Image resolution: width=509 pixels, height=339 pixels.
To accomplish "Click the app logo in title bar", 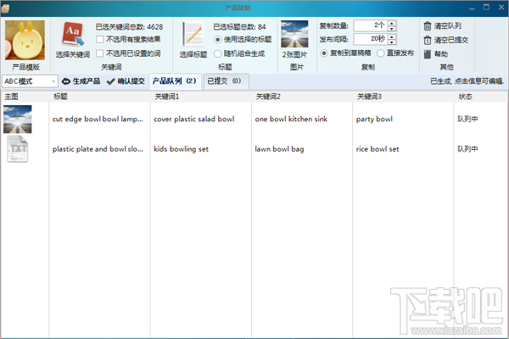I will 5,8.
